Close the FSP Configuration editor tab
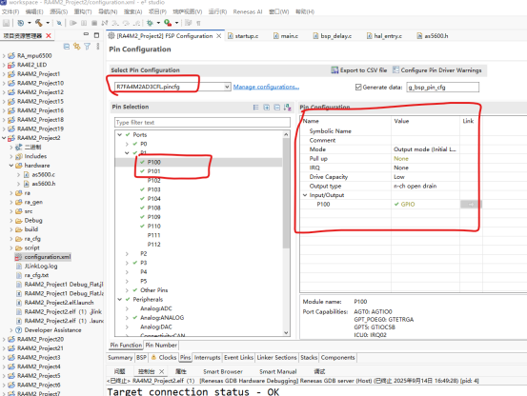 (x=219, y=36)
